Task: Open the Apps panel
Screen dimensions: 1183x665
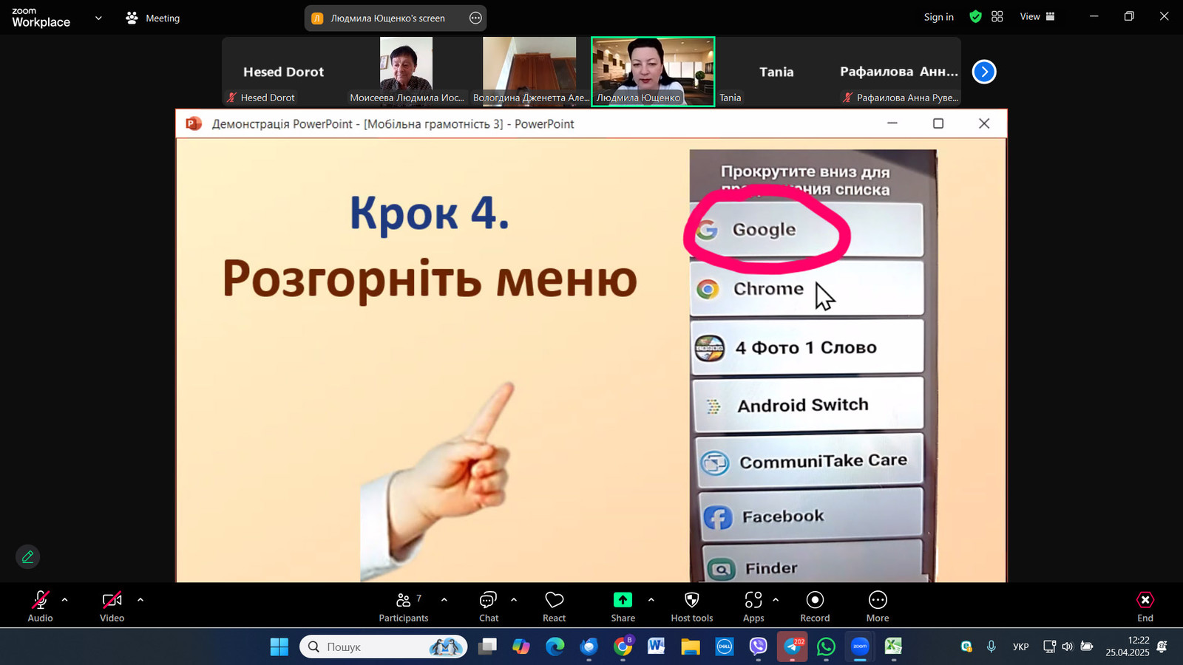Action: [753, 606]
